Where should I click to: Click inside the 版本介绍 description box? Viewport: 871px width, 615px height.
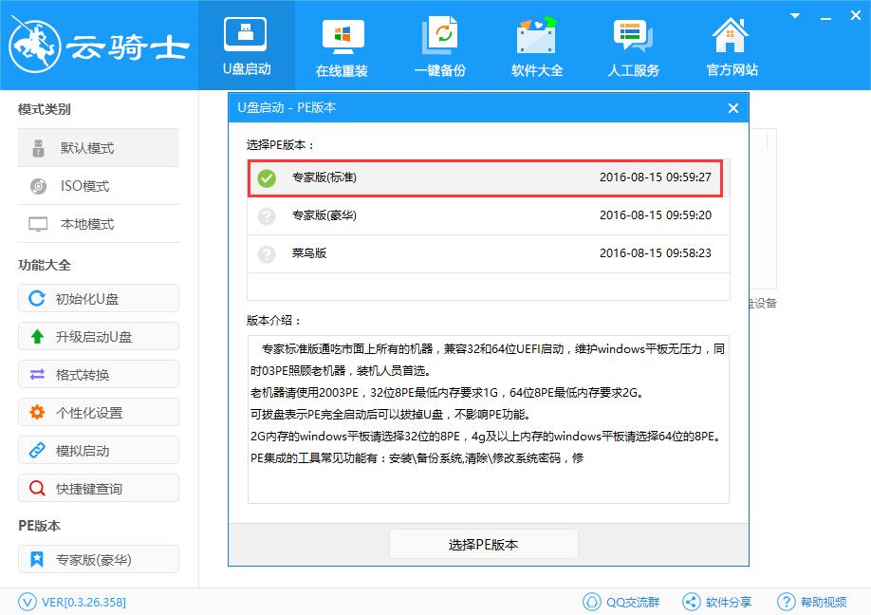[x=489, y=419]
